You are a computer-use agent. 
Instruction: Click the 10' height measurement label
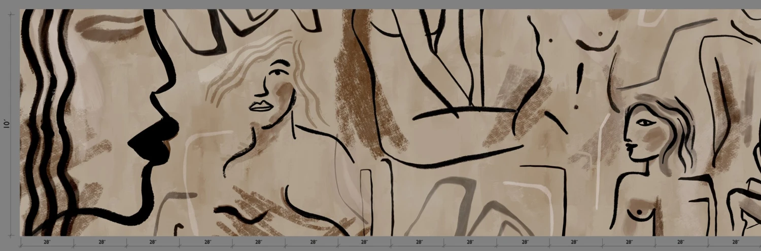click(x=7, y=123)
